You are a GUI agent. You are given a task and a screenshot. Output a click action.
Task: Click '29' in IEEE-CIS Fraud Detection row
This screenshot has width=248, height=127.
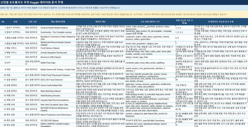point(176,80)
